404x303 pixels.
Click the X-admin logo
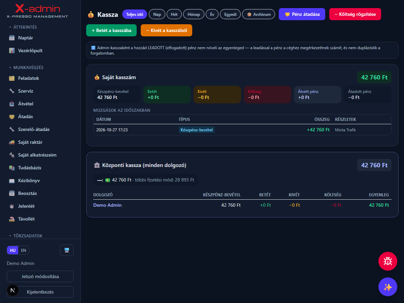(x=37, y=10)
